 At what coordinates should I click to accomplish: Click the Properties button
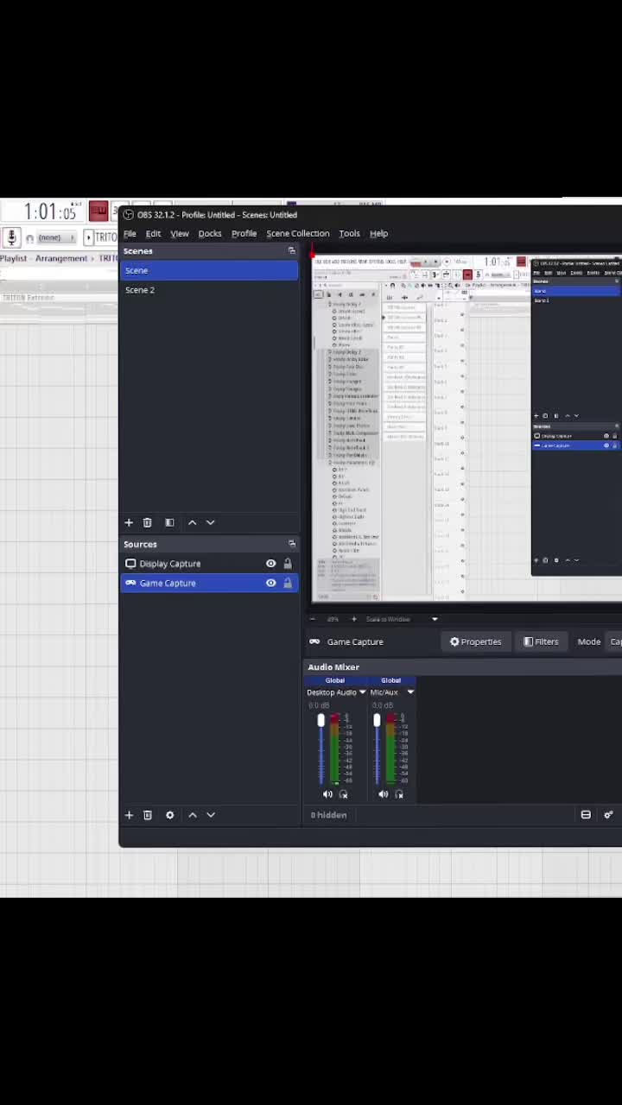point(475,641)
